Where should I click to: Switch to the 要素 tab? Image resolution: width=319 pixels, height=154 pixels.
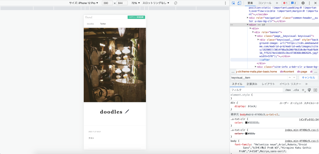(250, 3)
